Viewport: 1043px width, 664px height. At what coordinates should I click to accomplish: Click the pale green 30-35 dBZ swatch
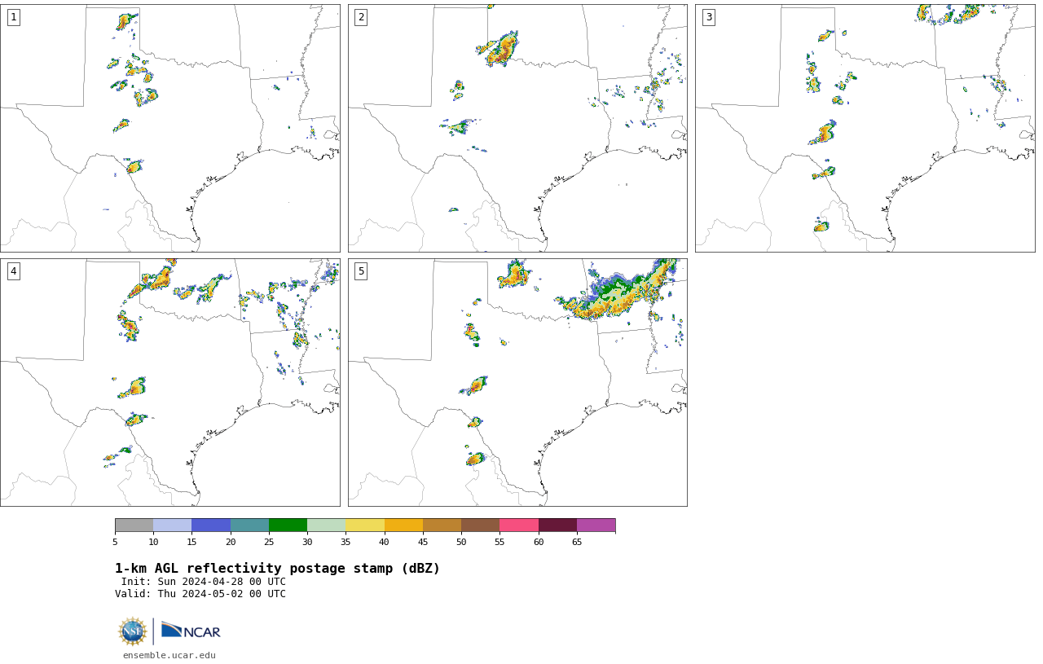tap(327, 525)
